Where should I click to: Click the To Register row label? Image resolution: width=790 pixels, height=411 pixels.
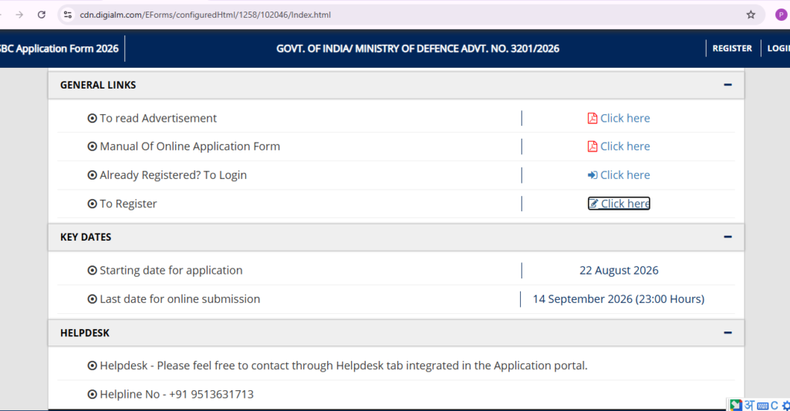pyautogui.click(x=128, y=204)
